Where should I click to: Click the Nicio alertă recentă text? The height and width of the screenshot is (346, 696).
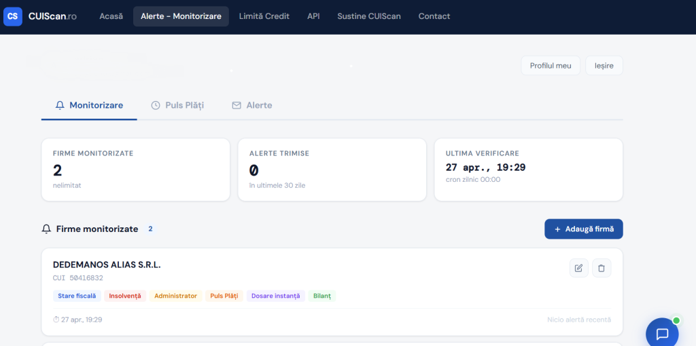[x=579, y=320]
